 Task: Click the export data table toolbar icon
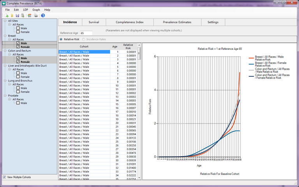point(23,16)
